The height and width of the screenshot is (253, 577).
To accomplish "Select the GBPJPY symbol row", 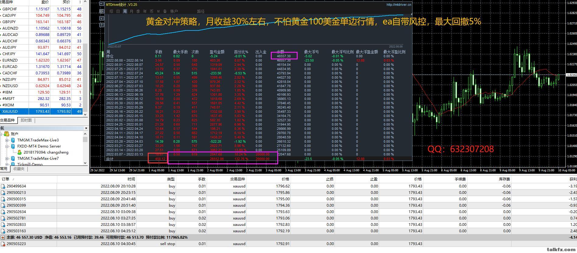I will (41, 22).
